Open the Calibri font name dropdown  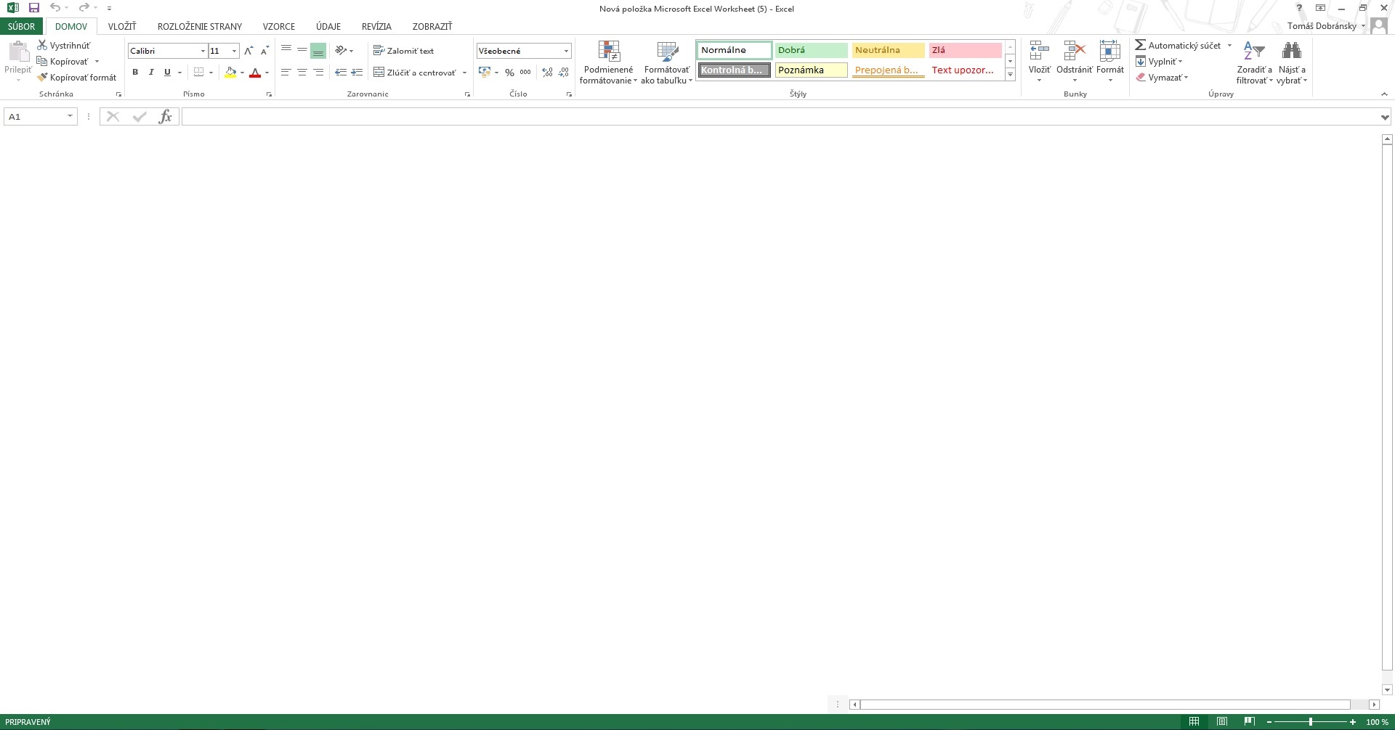click(203, 51)
